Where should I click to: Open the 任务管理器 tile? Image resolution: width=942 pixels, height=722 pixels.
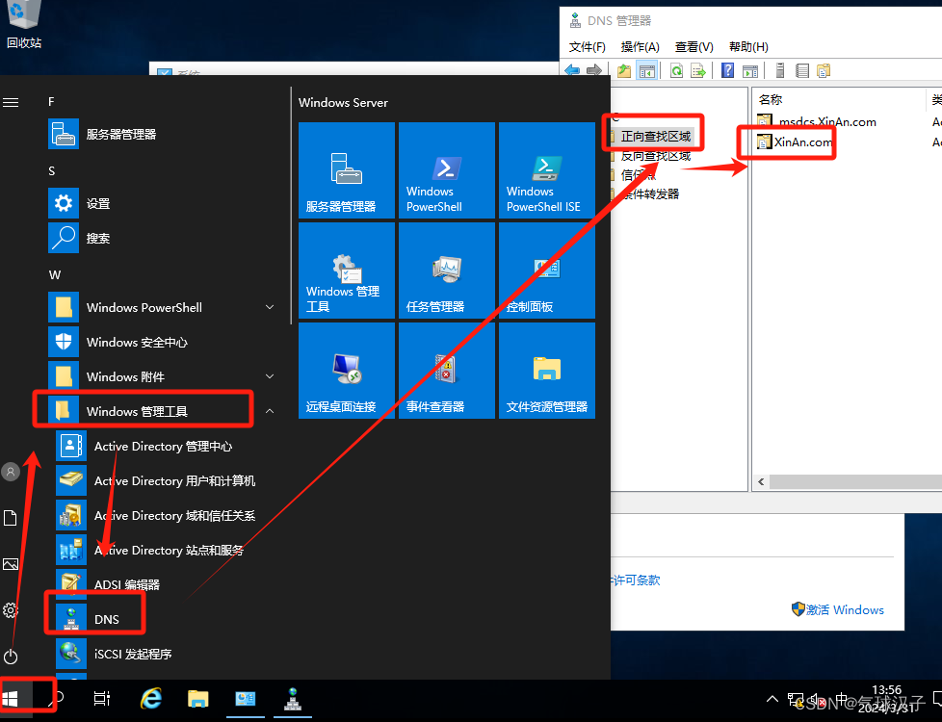[447, 271]
